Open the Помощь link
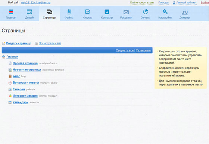This screenshot has height=144, width=209. (163, 3)
